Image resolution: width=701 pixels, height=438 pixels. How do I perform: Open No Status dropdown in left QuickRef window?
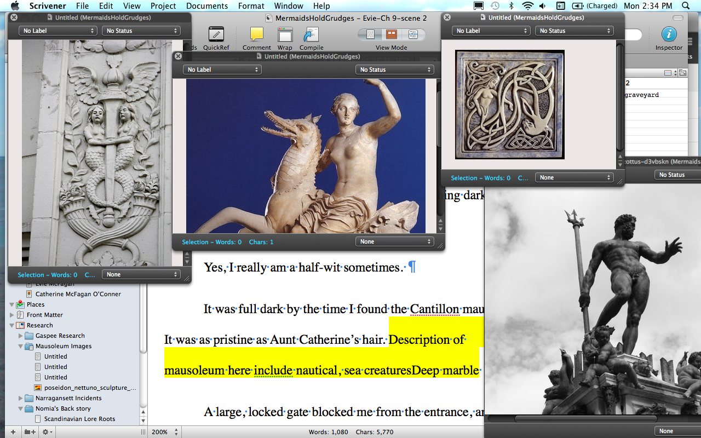tap(141, 31)
